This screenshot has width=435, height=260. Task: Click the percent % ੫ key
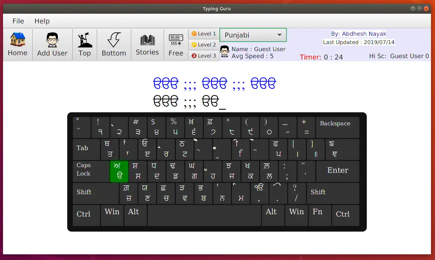click(x=175, y=127)
